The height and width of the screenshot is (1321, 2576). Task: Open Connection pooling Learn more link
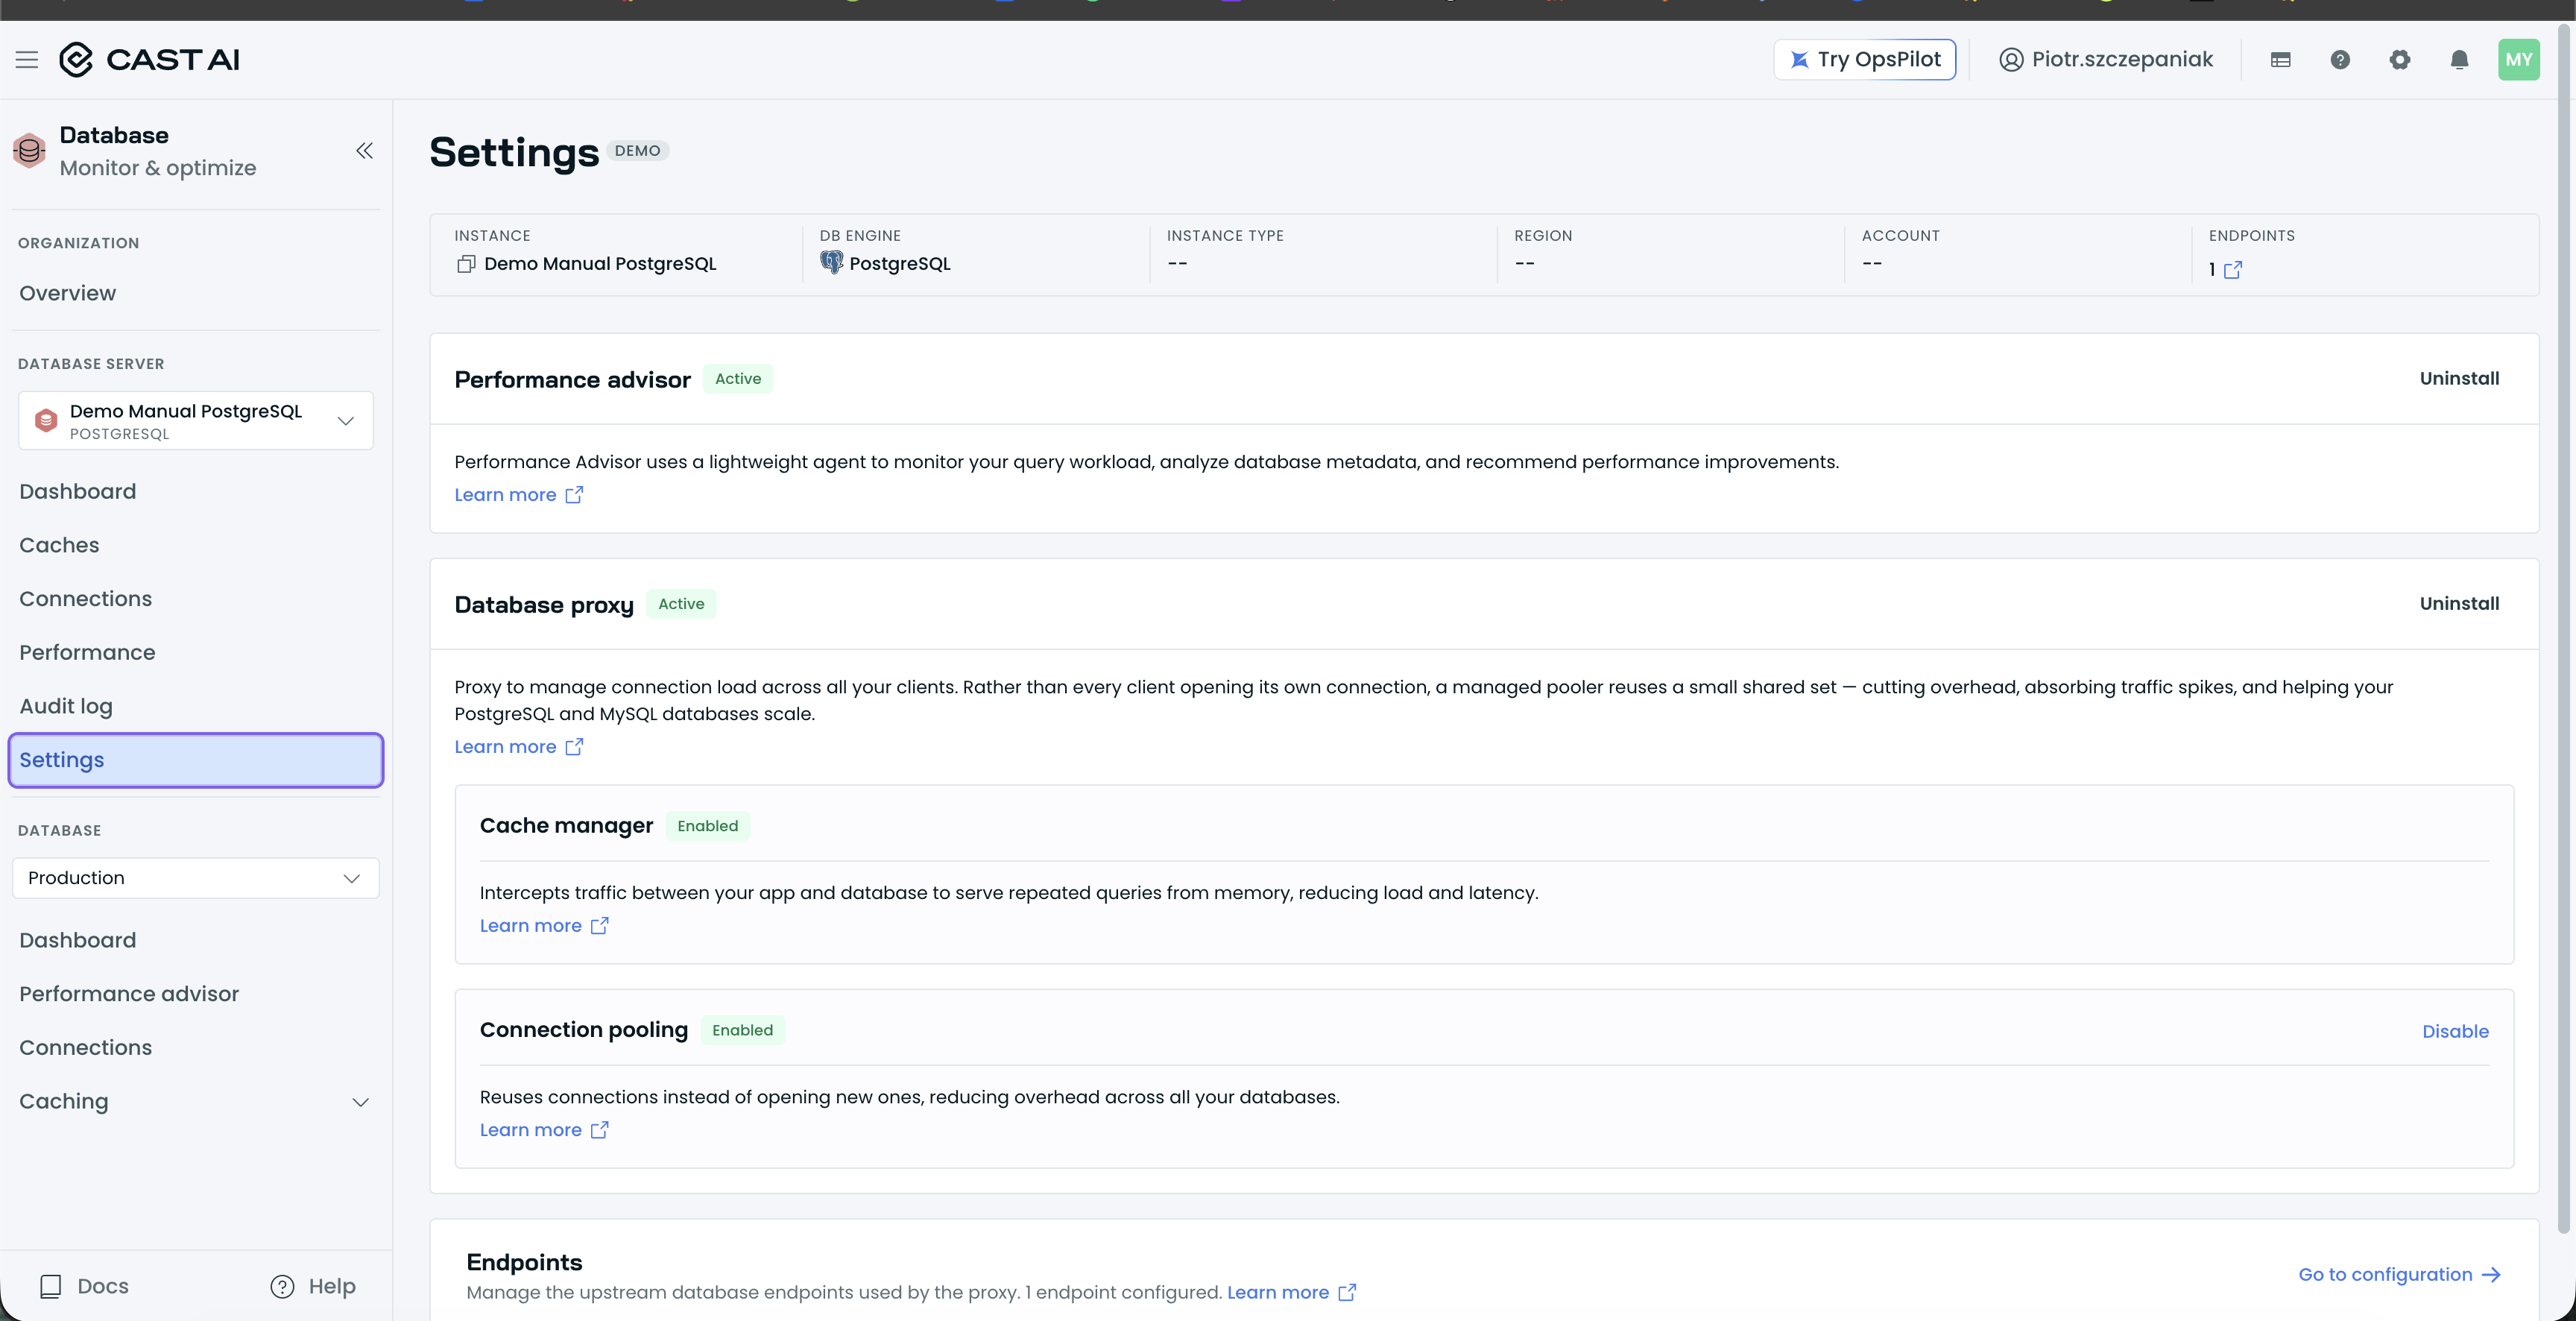pyautogui.click(x=544, y=1130)
